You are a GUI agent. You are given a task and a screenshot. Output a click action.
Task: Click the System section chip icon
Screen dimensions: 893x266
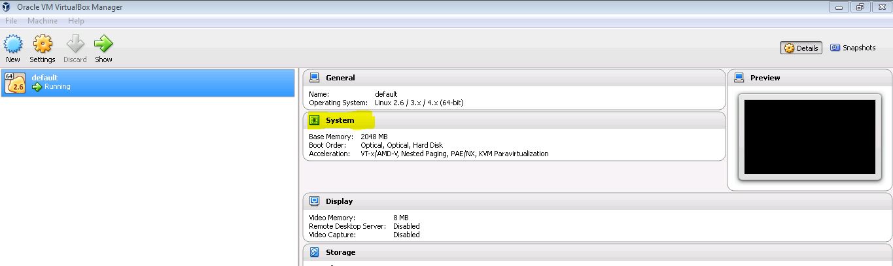tap(314, 120)
